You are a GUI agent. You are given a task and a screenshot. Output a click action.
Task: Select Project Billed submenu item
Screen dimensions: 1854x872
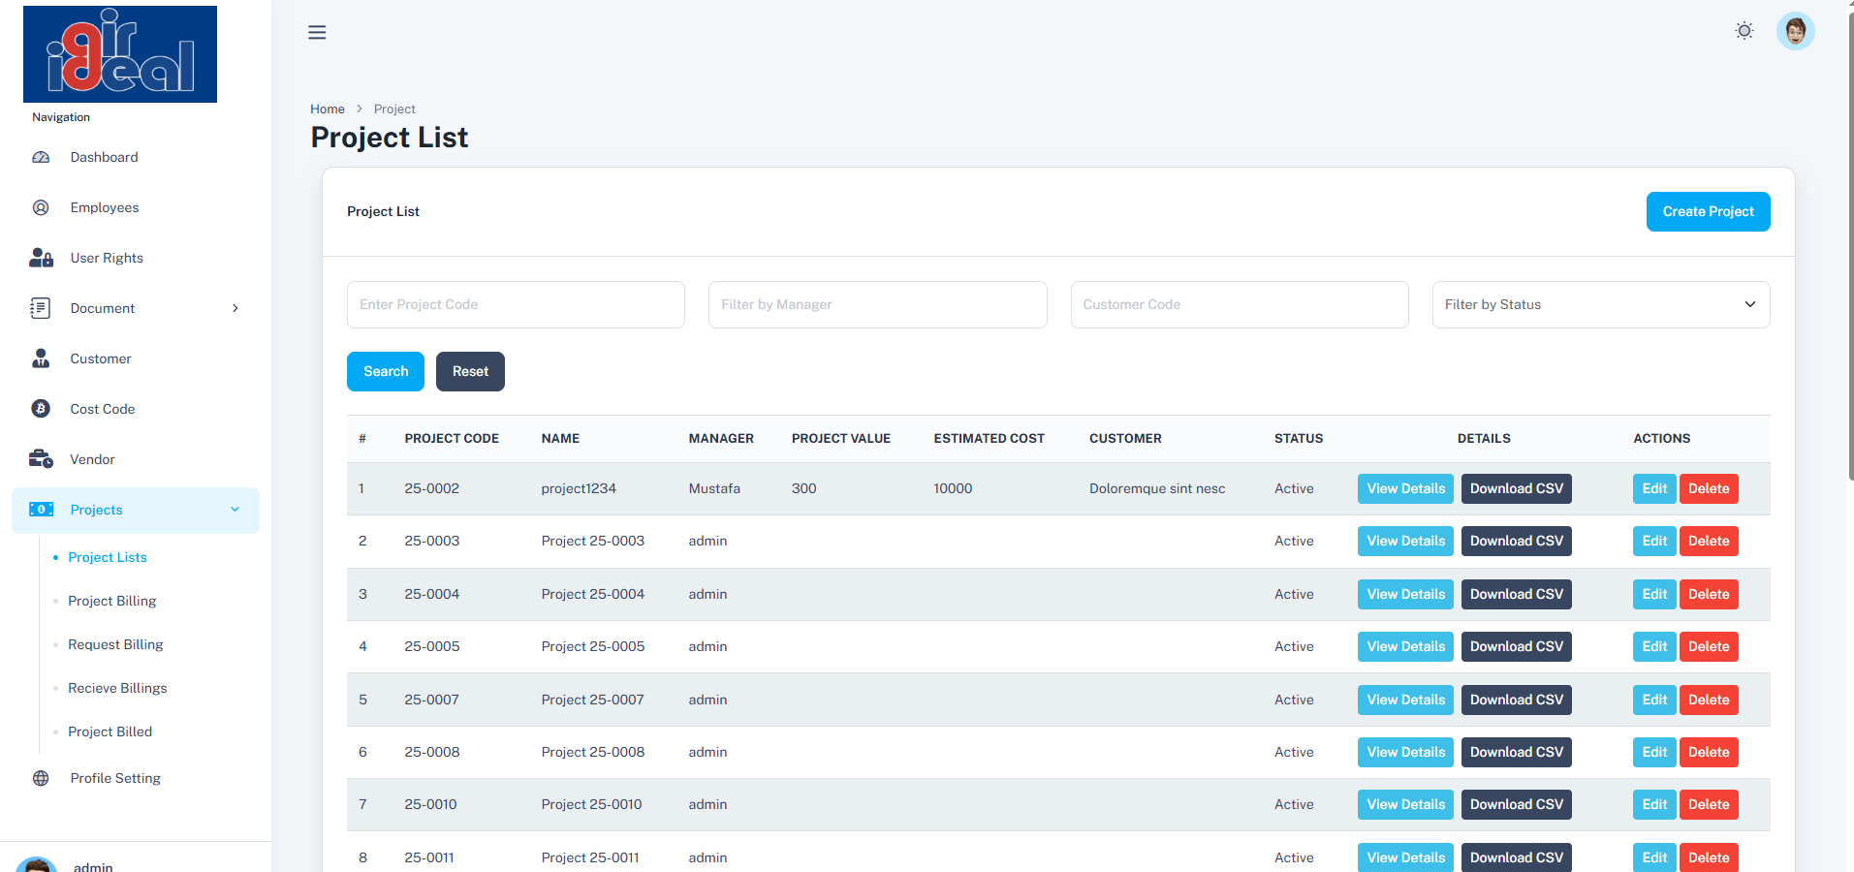[110, 732]
